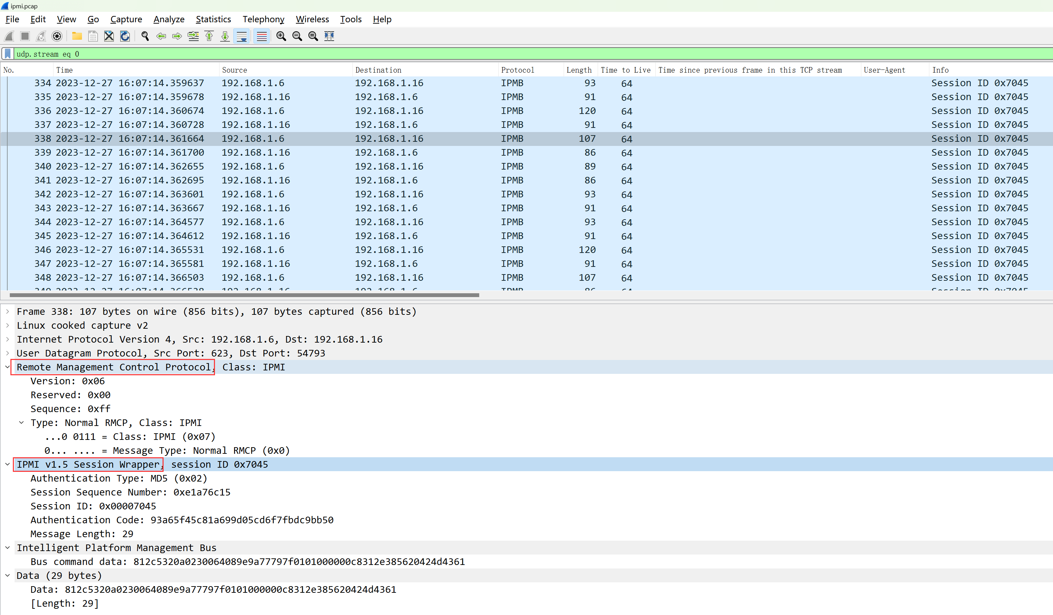Open the Telephony menu
This screenshot has height=615, width=1053.
pyautogui.click(x=263, y=19)
